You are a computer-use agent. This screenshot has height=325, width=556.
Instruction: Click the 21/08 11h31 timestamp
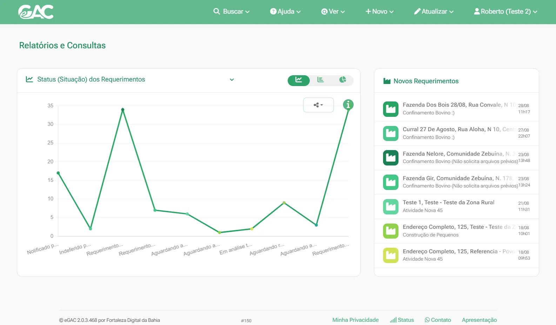click(x=524, y=206)
